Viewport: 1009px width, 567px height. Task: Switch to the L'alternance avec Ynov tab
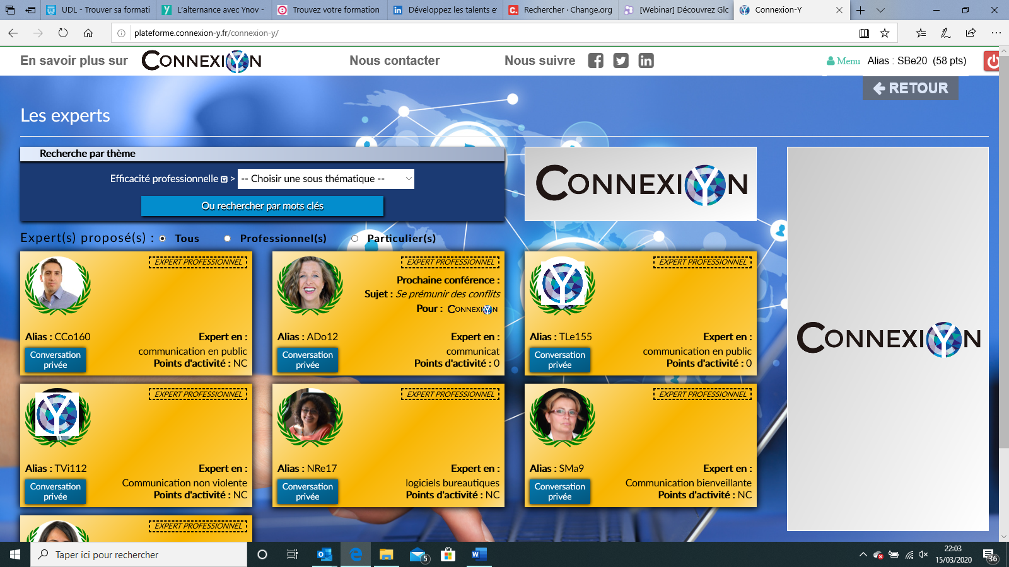[x=214, y=10]
